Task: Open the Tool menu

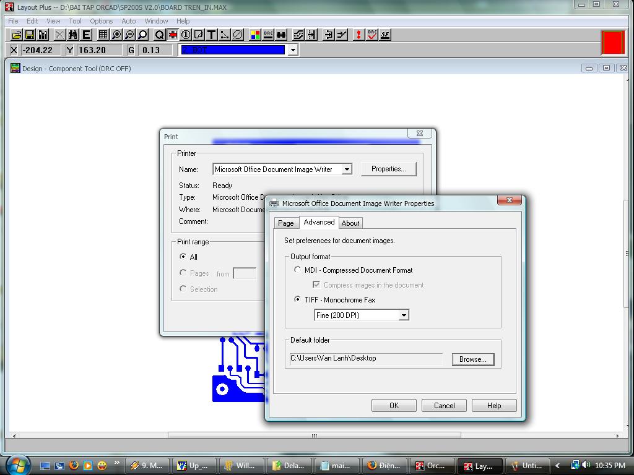Action: 75,21
